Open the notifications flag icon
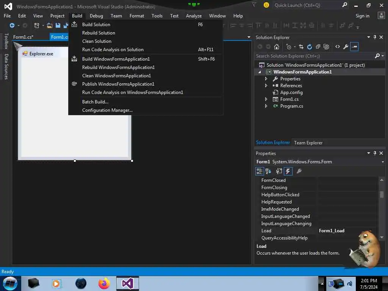388x291 pixels. (254, 5)
